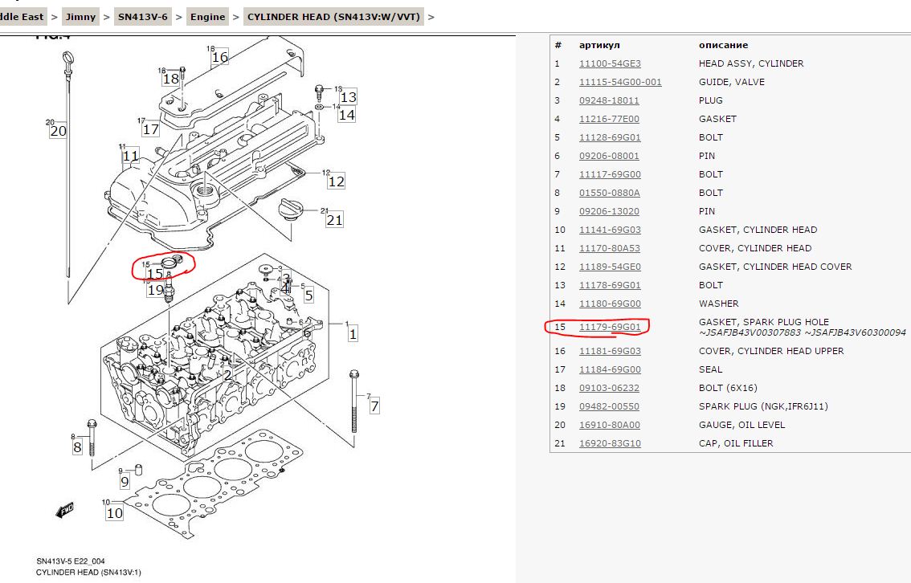Select callout 21 oil filler cap

[x=334, y=220]
